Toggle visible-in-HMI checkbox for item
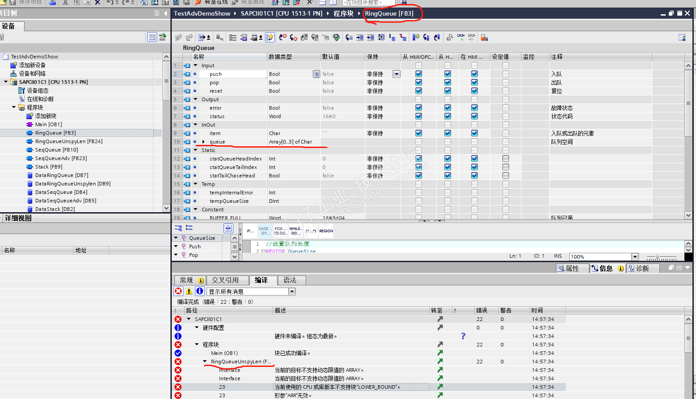The width and height of the screenshot is (696, 399). point(474,133)
